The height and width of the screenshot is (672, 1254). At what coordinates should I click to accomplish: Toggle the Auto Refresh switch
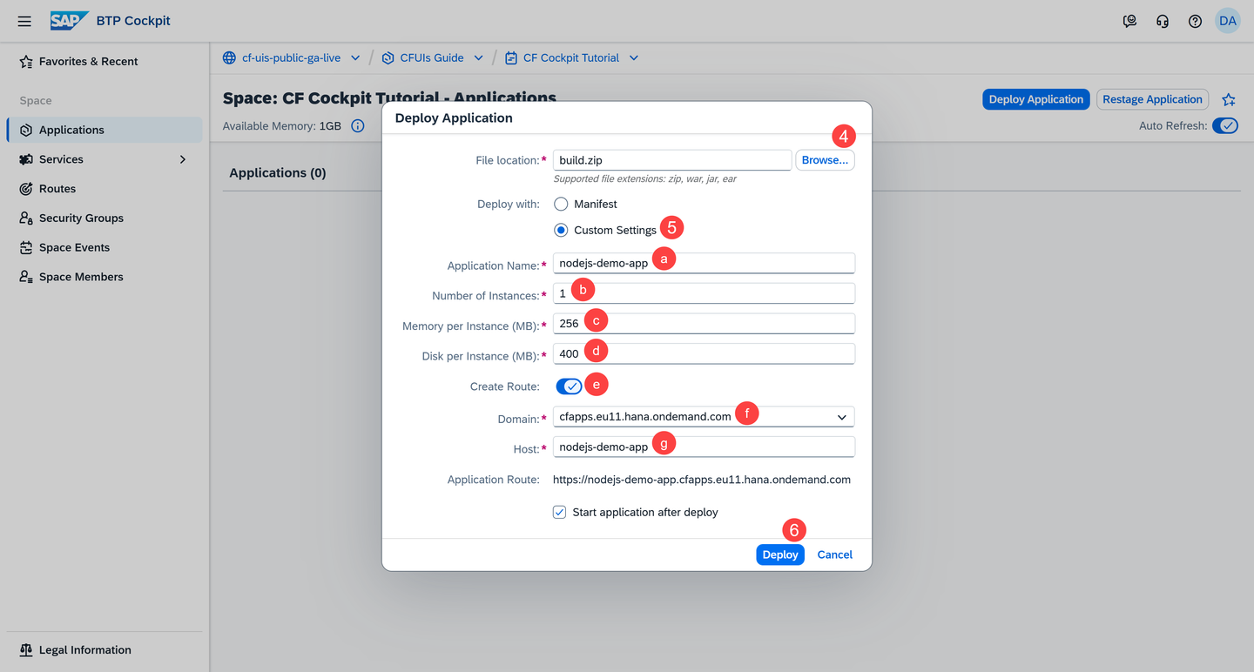(x=1225, y=126)
